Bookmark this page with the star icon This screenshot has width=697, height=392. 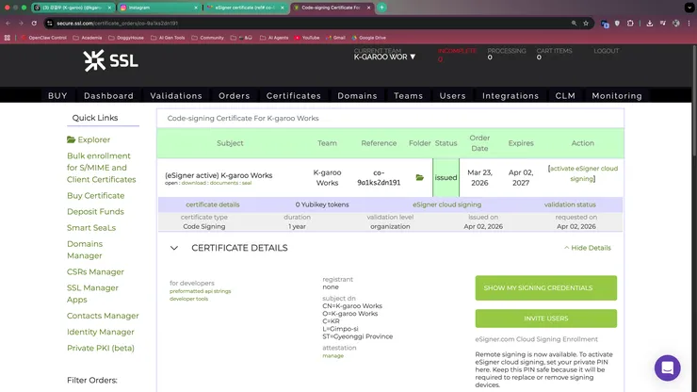(587, 23)
